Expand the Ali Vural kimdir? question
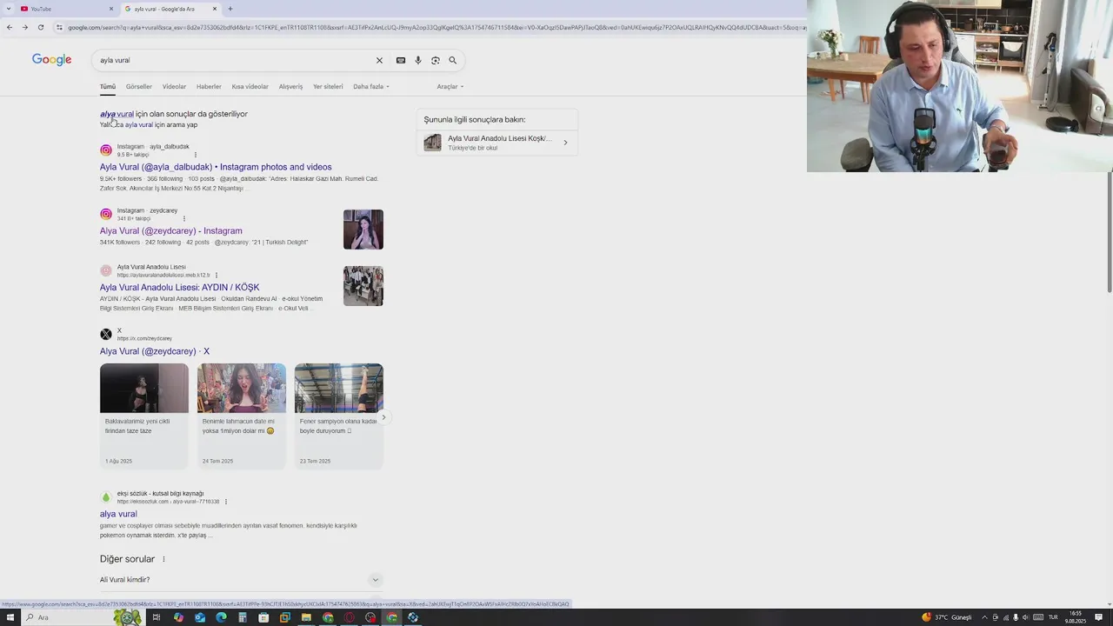Viewport: 1113px width, 626px height. tap(241, 580)
